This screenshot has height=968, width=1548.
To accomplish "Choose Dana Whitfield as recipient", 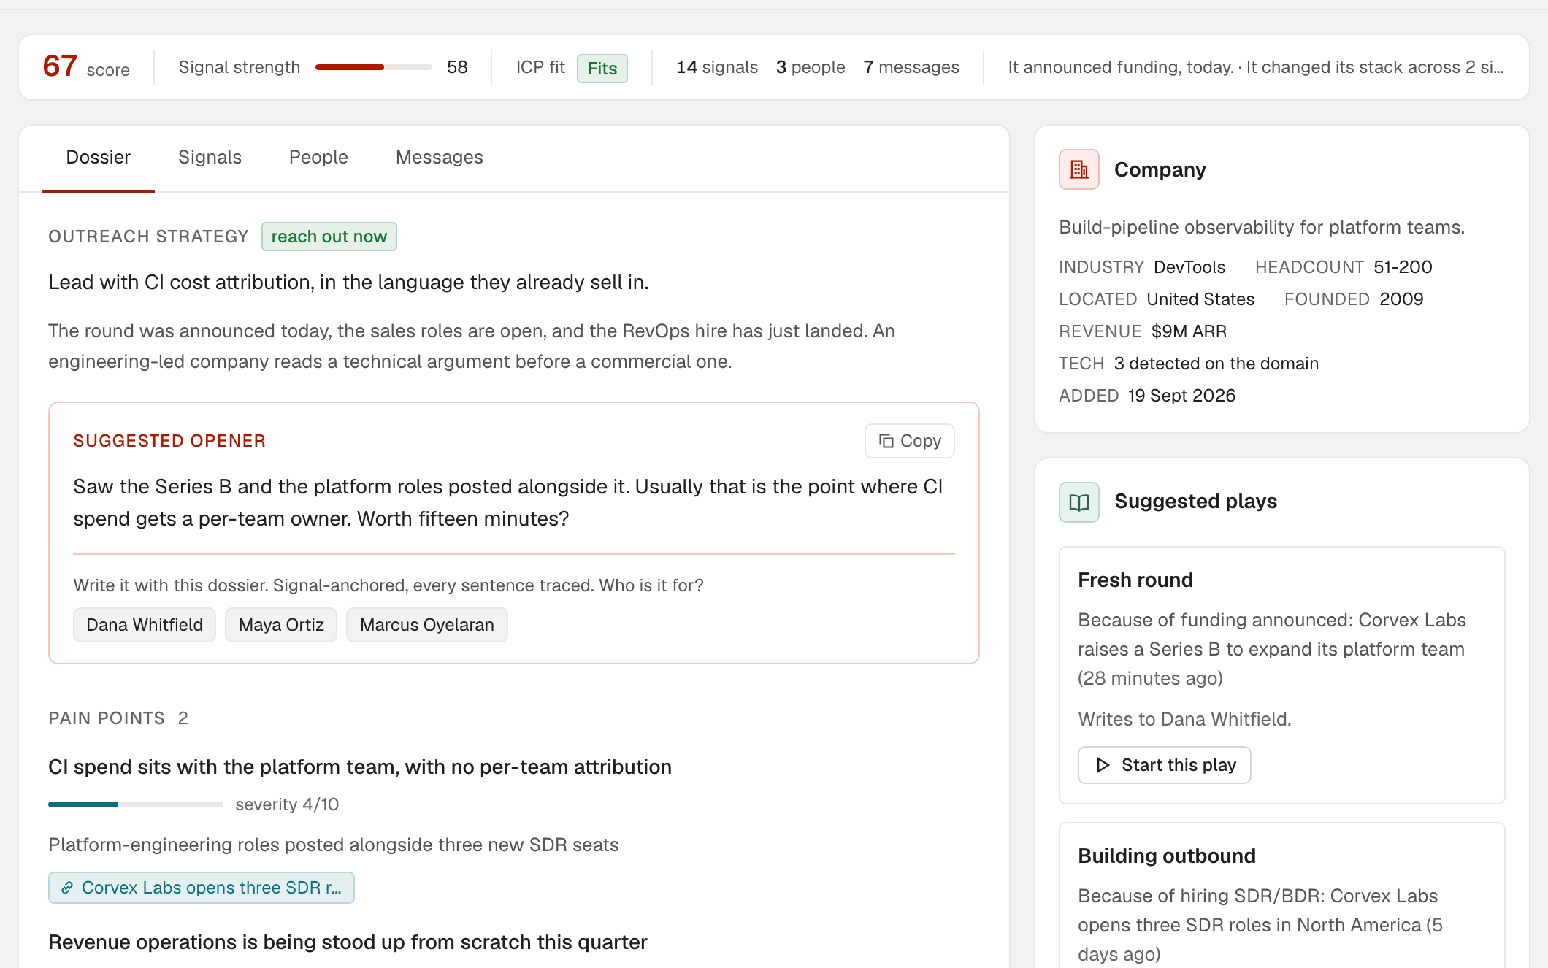I will point(145,625).
